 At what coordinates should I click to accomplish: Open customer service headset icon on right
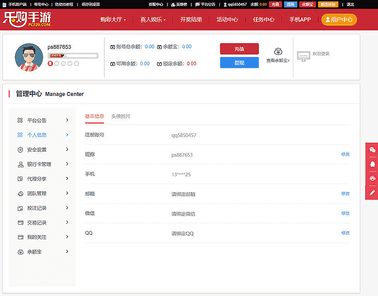[x=372, y=178]
